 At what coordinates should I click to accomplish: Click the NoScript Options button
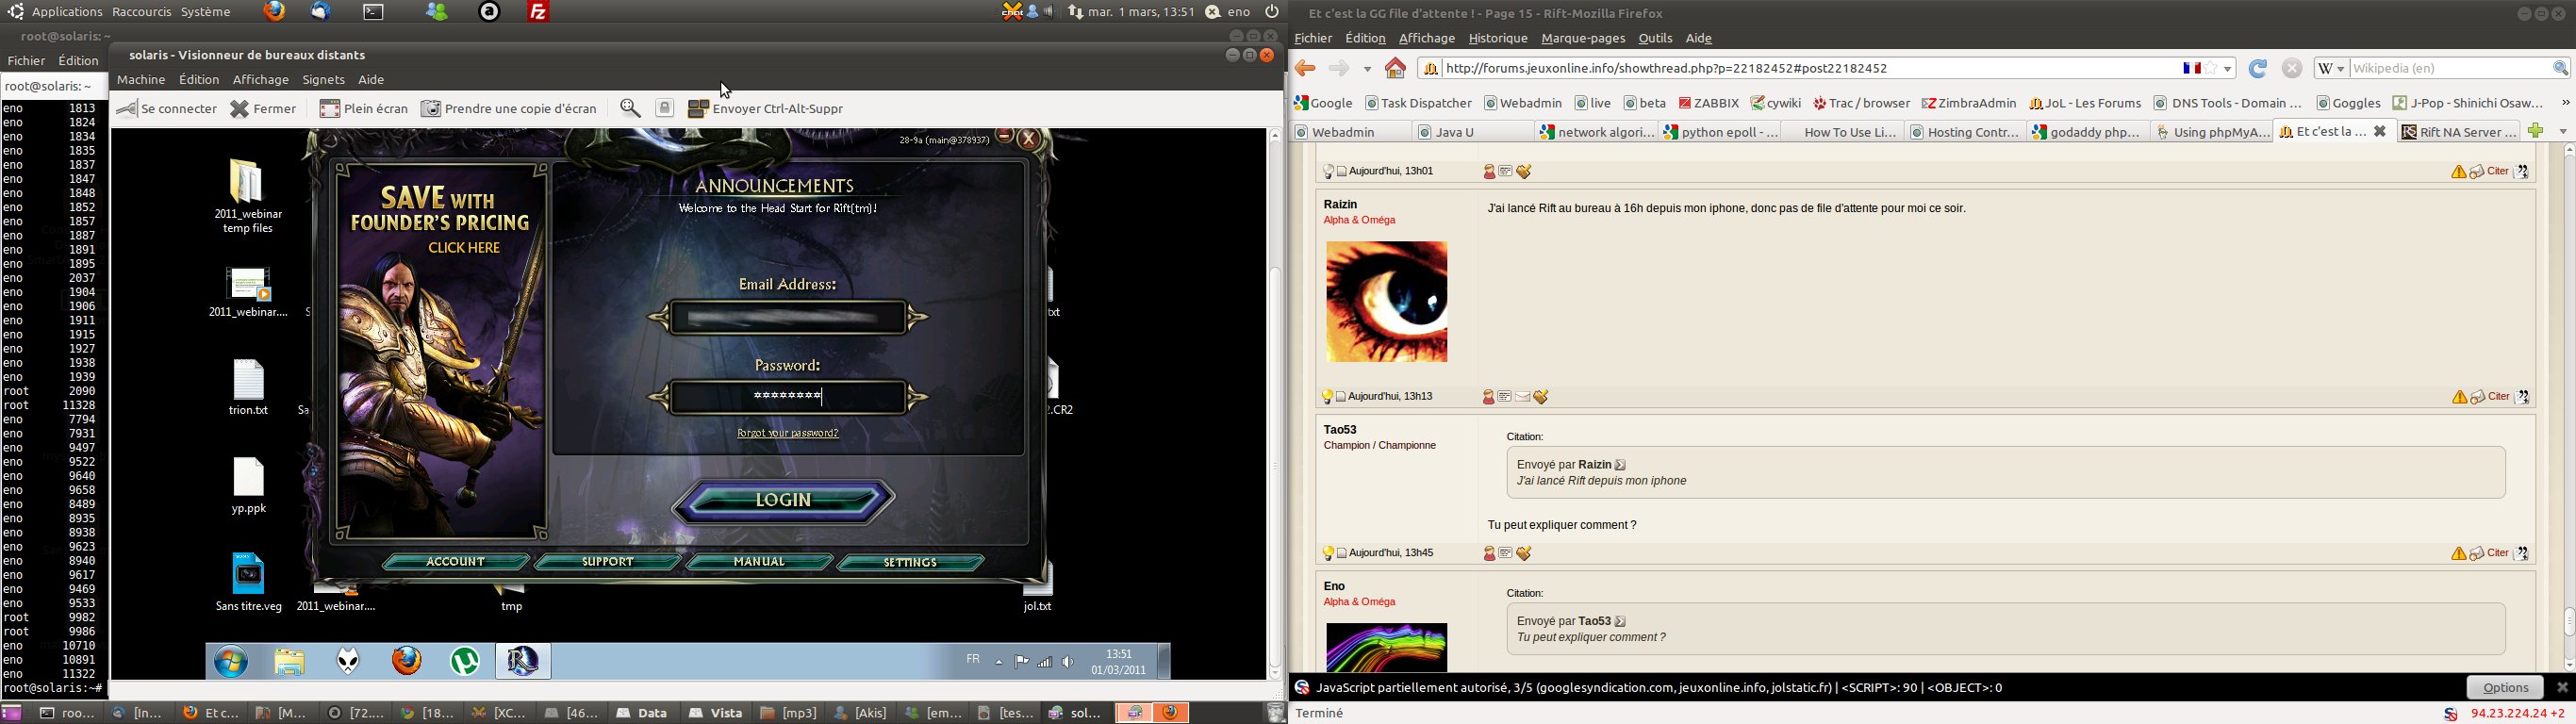(x=2504, y=688)
